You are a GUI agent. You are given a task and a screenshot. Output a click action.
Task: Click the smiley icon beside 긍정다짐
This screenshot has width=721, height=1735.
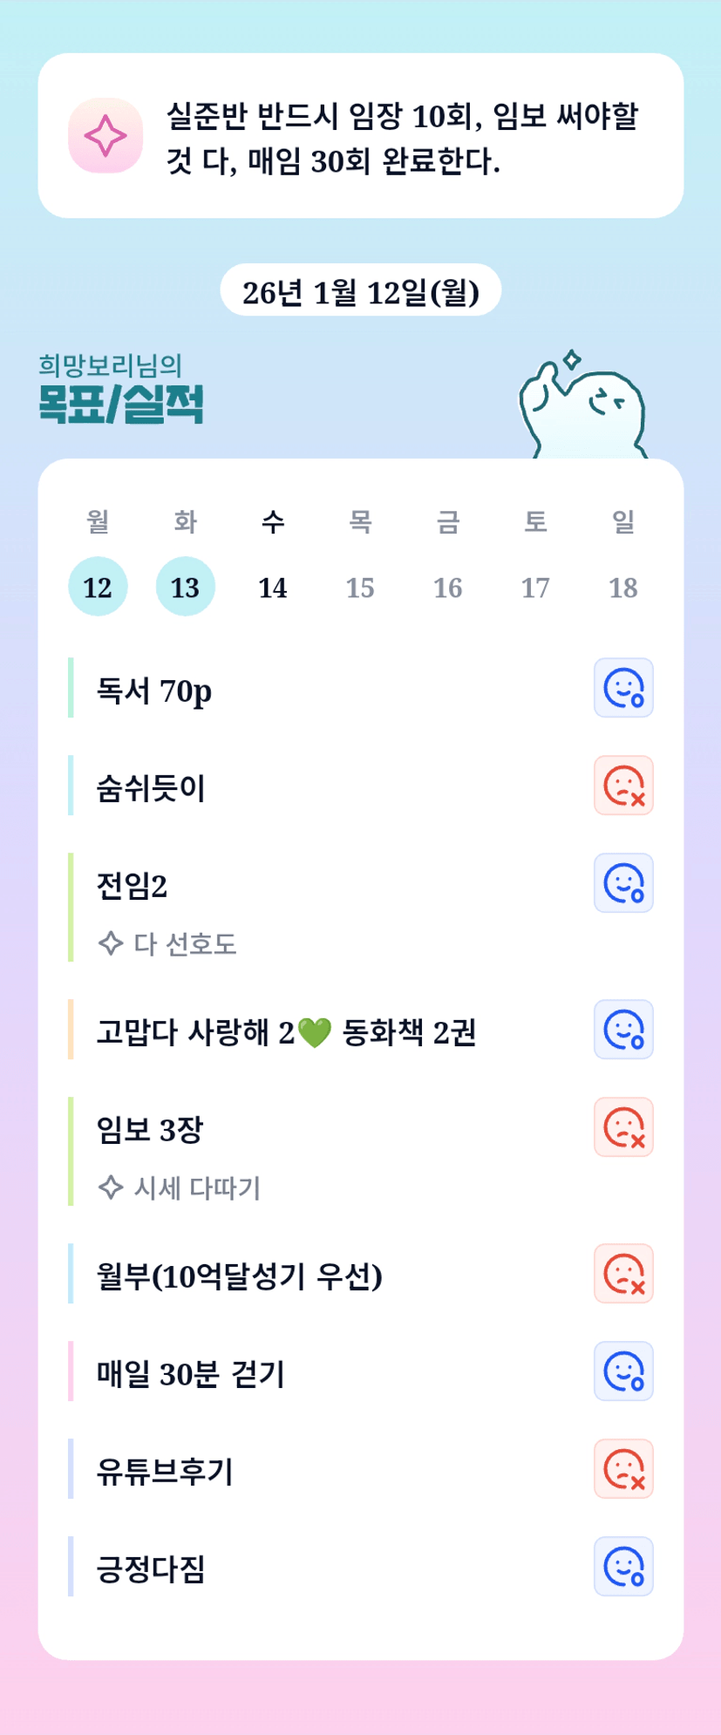(623, 1567)
